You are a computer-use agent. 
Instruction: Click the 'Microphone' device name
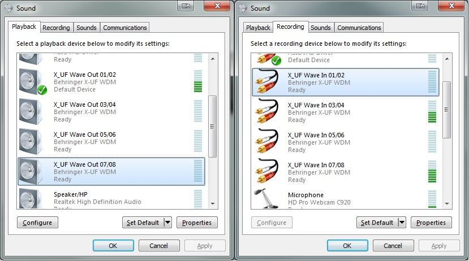click(306, 195)
